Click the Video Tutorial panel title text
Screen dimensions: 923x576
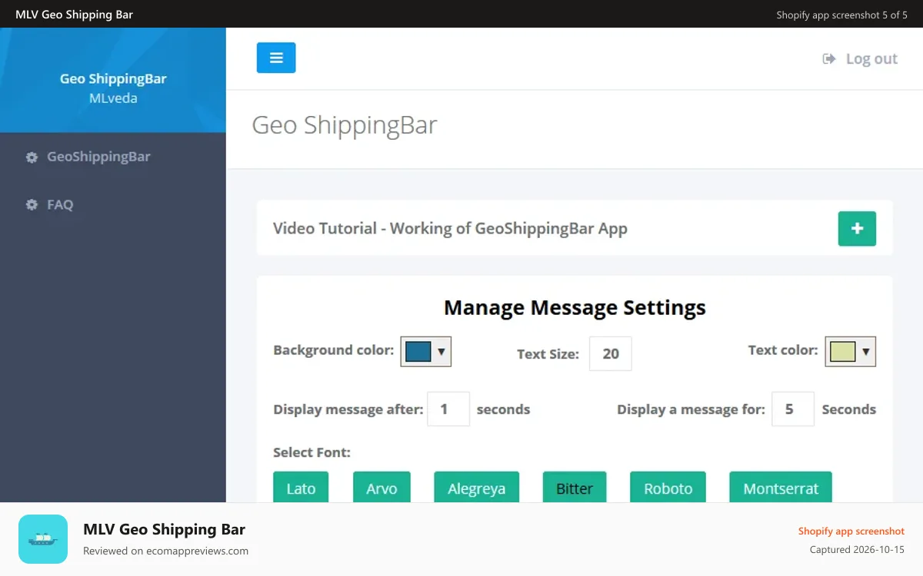click(x=450, y=228)
